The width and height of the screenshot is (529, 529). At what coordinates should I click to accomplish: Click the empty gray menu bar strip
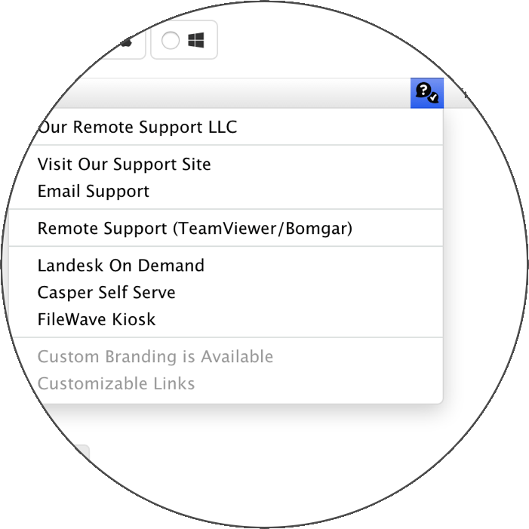coord(236,93)
